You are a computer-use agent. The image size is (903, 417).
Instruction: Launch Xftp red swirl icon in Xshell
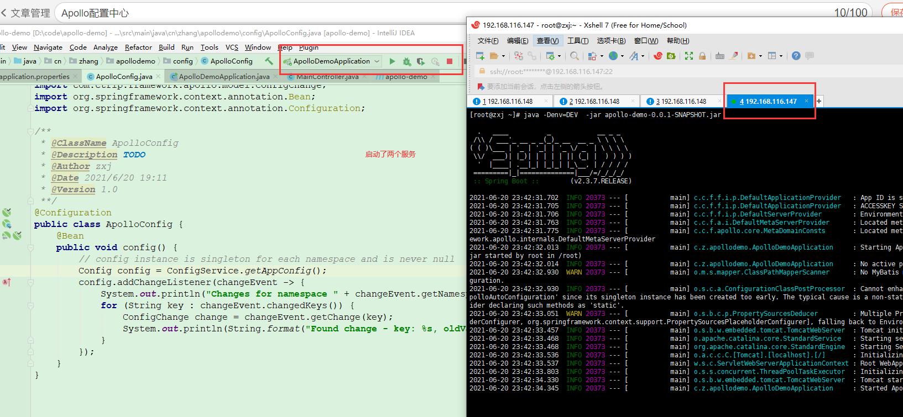[657, 56]
